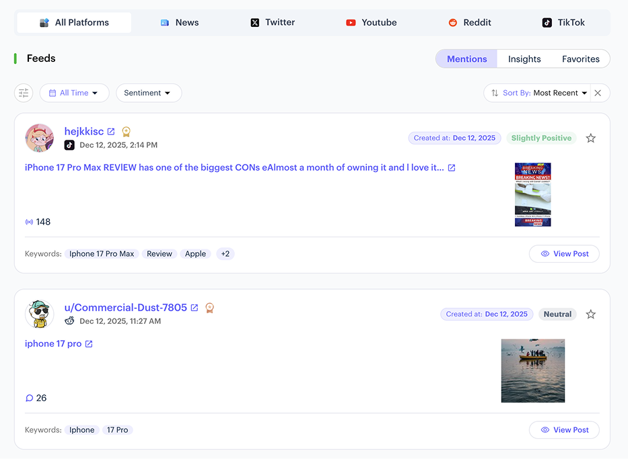Image resolution: width=628 pixels, height=459 pixels.
Task: Select the All Platforms tab
Action: [74, 22]
